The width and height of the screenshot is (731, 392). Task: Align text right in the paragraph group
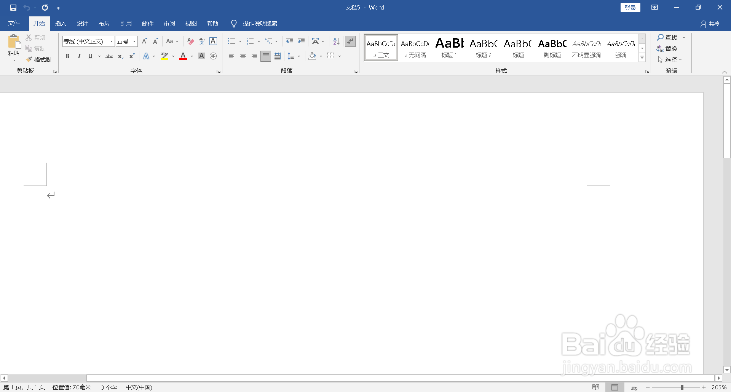pyautogui.click(x=254, y=56)
